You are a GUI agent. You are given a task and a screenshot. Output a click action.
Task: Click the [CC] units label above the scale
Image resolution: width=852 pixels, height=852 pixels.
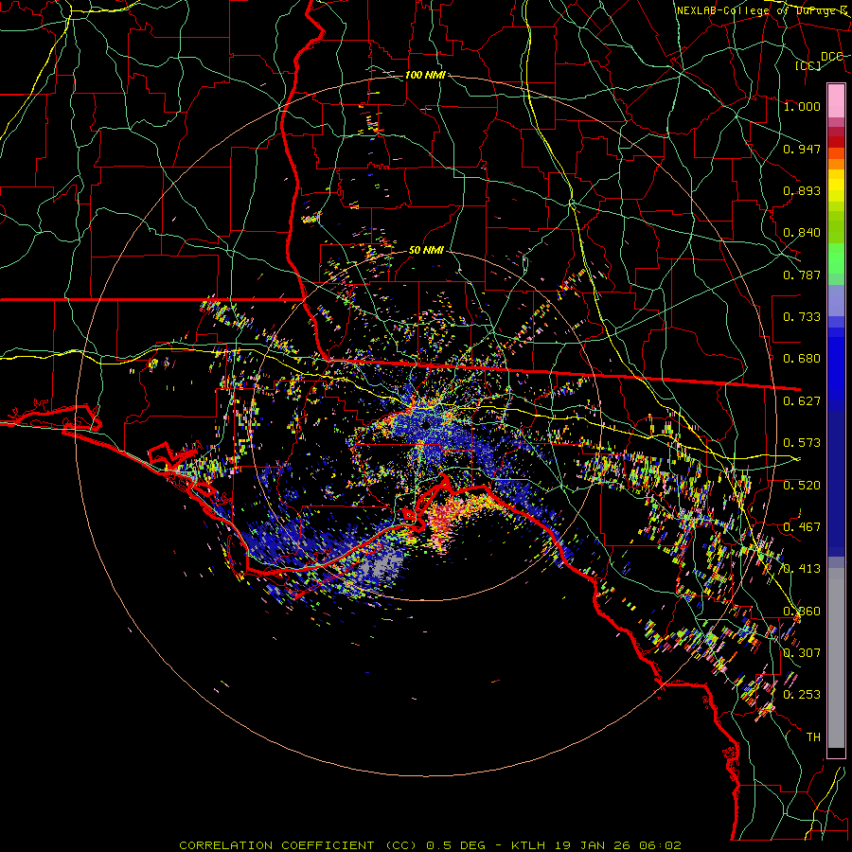coord(808,65)
